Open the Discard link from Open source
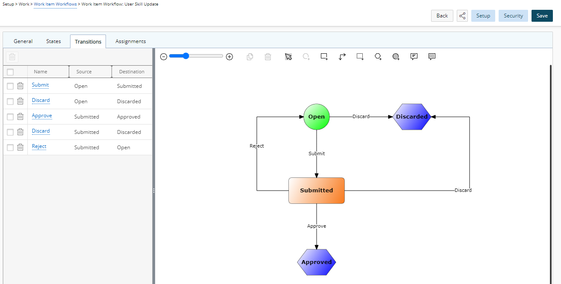 [41, 100]
